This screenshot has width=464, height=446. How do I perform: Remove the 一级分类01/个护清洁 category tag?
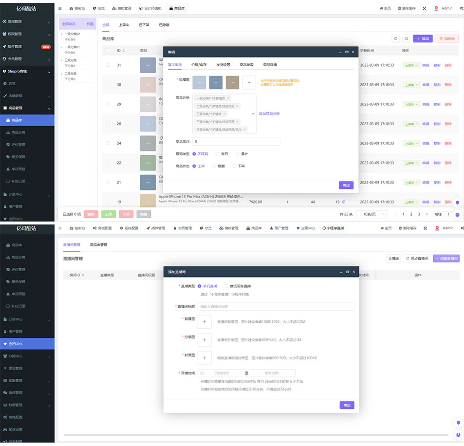pos(228,98)
